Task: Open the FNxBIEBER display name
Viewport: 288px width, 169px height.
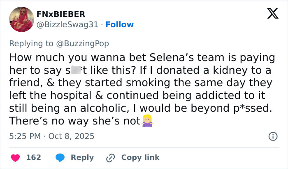Action: [61, 14]
